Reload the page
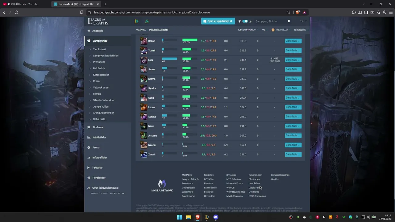Screen dimensions: 395x222 [x=16, y=12]
